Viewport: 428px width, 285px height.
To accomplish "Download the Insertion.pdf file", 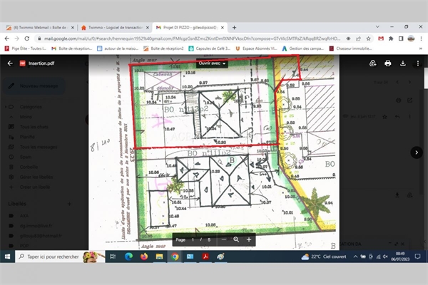I will tap(402, 63).
